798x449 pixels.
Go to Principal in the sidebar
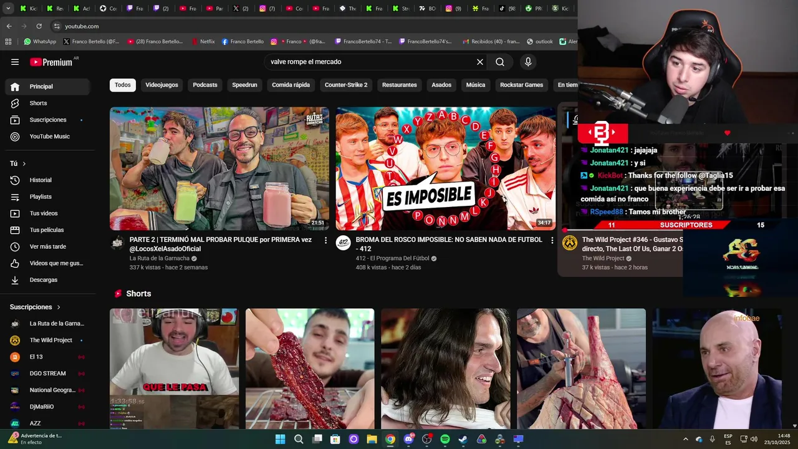point(47,87)
